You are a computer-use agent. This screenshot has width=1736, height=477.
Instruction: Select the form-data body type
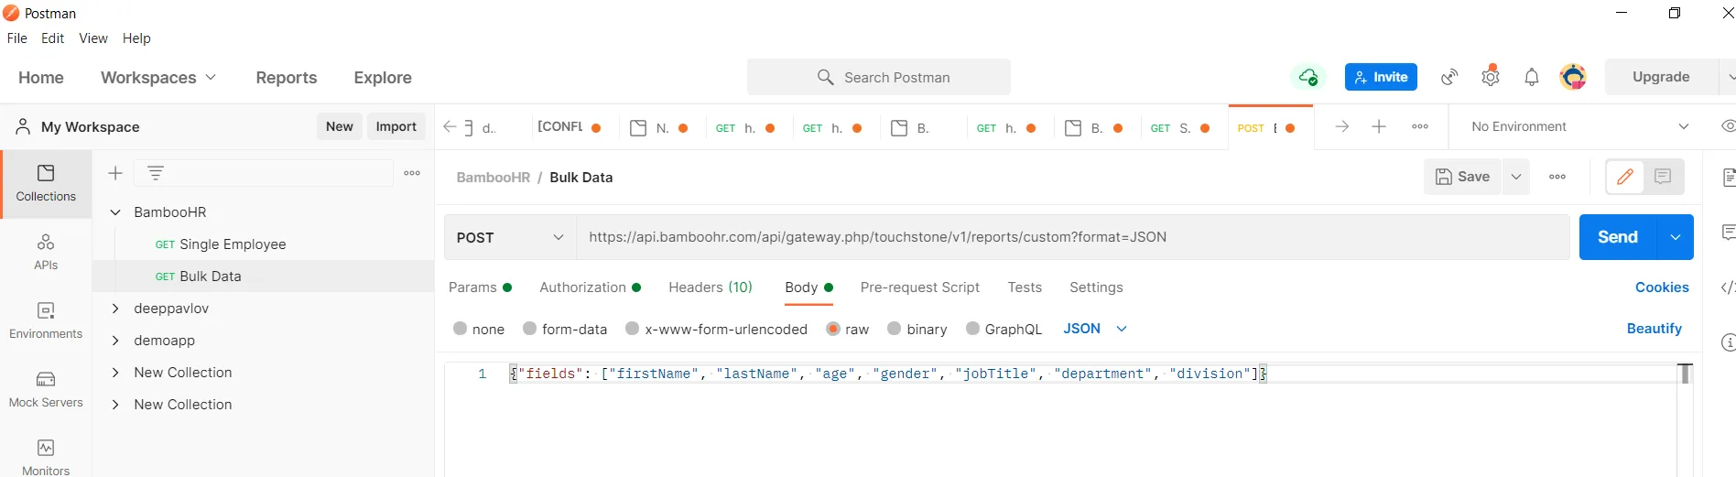(x=565, y=329)
